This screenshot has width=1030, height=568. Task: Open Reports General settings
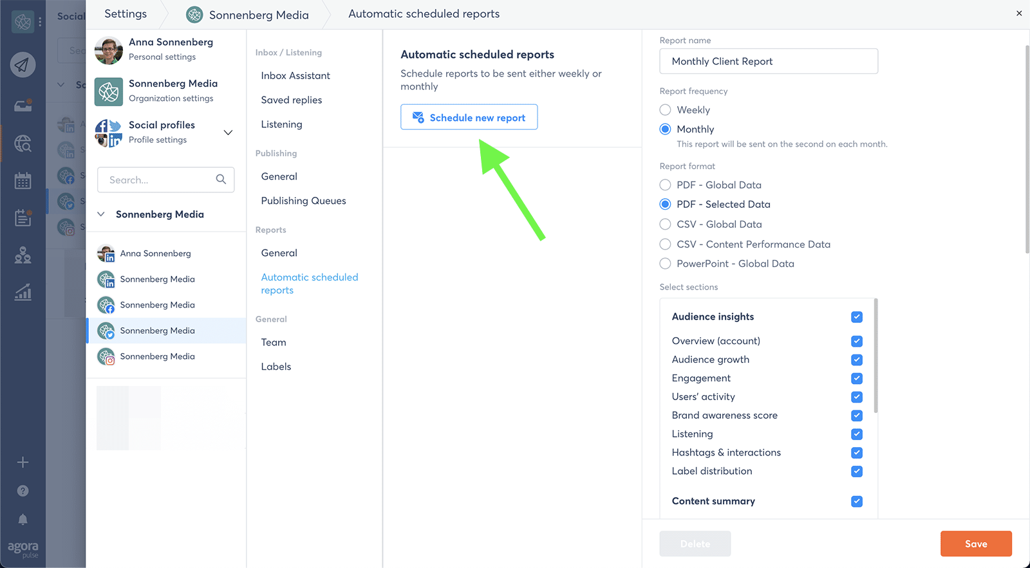click(279, 253)
